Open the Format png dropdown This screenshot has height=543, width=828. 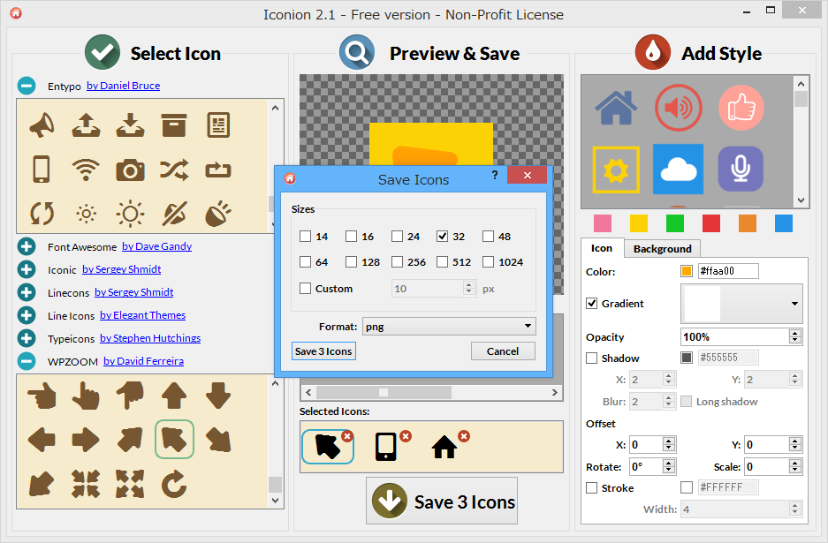pos(450,326)
